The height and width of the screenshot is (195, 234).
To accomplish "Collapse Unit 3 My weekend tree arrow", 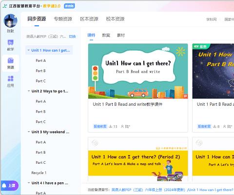I will (29, 132).
